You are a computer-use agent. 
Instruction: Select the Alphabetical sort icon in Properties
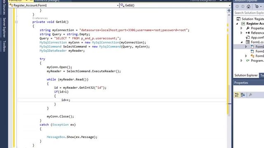point(243,95)
